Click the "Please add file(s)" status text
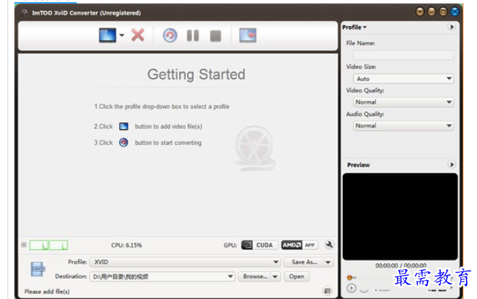477x299 pixels. point(47,292)
